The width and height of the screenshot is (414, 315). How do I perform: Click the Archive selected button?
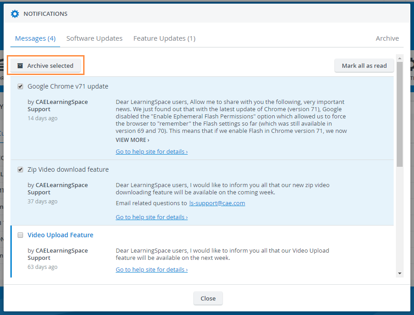[46, 66]
